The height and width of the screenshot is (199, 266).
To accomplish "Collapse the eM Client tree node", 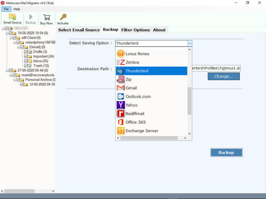I will pyautogui.click(x=11, y=38).
